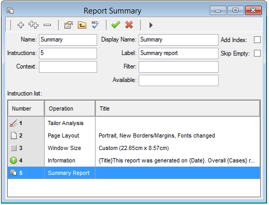Click the Name input field
Viewport: 269px width, 205px height.
click(x=68, y=40)
